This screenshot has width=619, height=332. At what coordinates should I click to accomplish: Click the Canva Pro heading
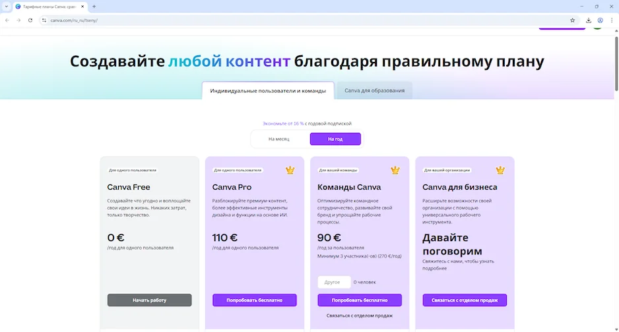point(232,187)
